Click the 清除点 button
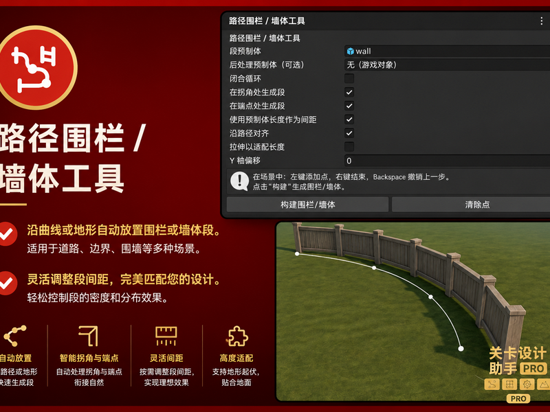The height and width of the screenshot is (412, 550). [471, 205]
